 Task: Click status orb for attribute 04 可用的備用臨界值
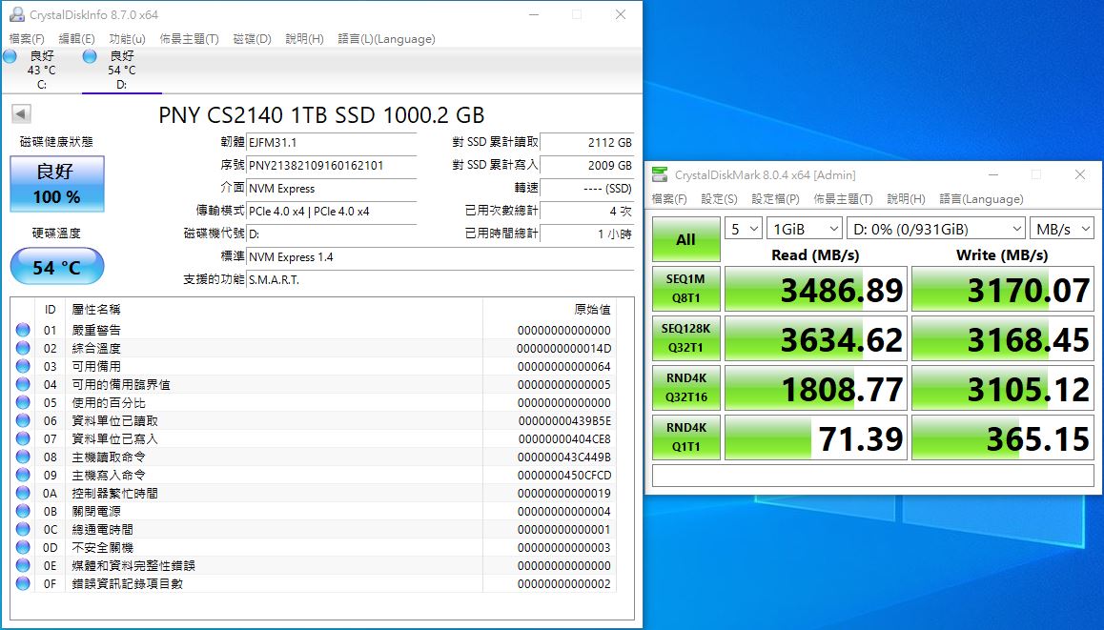23,384
